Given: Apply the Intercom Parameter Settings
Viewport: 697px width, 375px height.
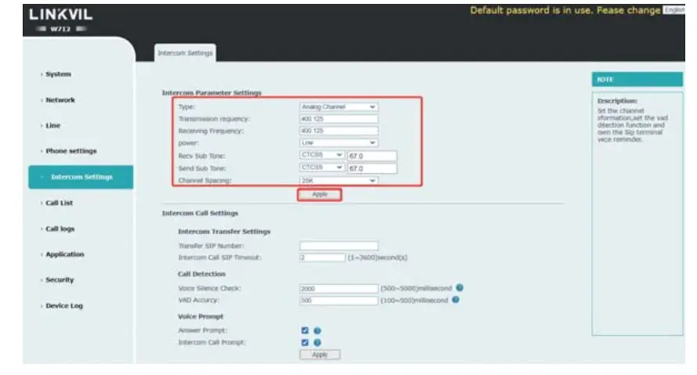Looking at the screenshot, I should [x=320, y=195].
